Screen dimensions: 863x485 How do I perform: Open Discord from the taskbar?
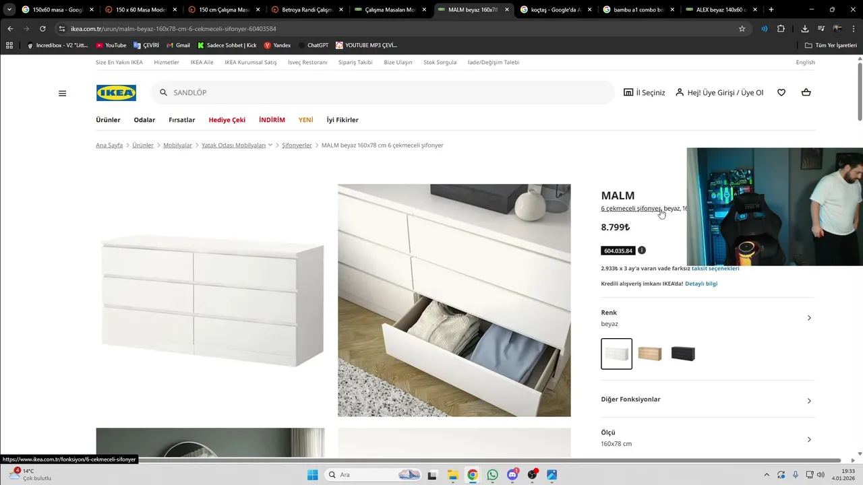[512, 475]
